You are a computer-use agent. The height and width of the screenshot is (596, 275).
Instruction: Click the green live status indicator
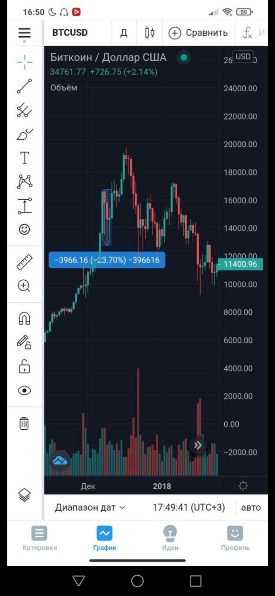click(184, 58)
